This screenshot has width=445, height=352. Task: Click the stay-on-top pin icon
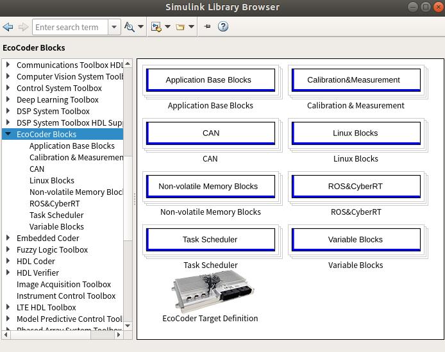coord(208,27)
